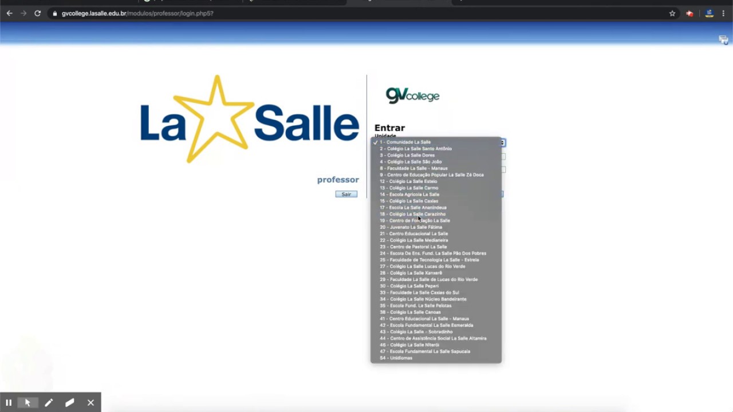This screenshot has width=733, height=412.
Task: Open the Chrome three-dot menu
Action: pos(723,13)
